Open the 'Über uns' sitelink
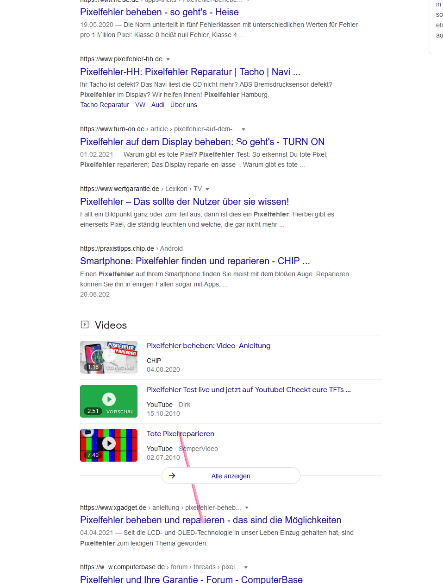Image resolution: width=443 pixels, height=584 pixels. coord(184,105)
